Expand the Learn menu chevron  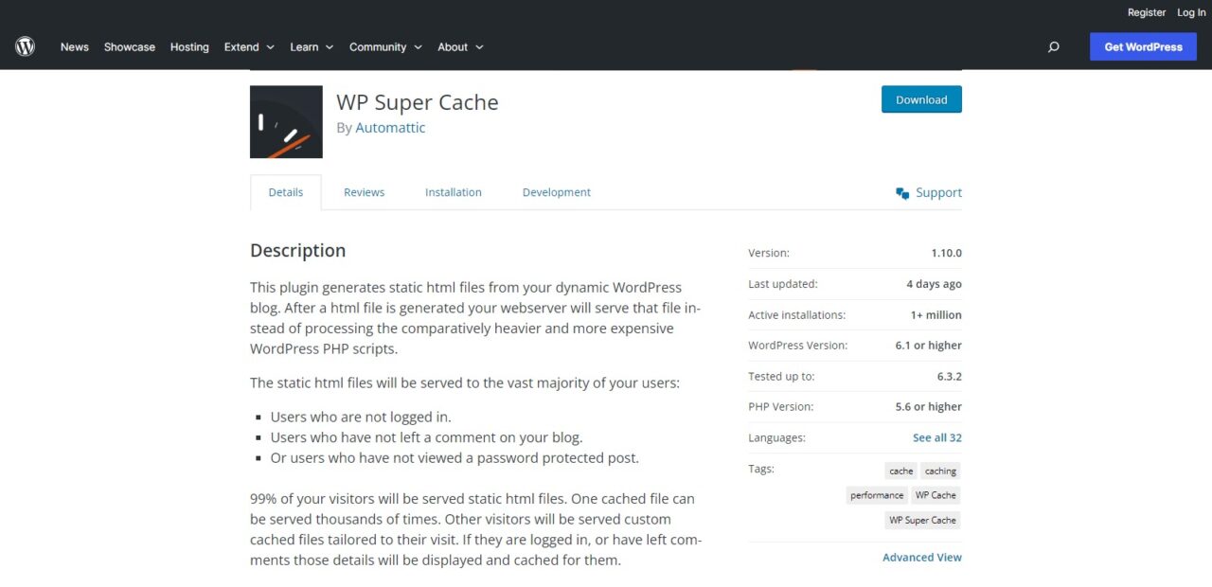pos(330,47)
